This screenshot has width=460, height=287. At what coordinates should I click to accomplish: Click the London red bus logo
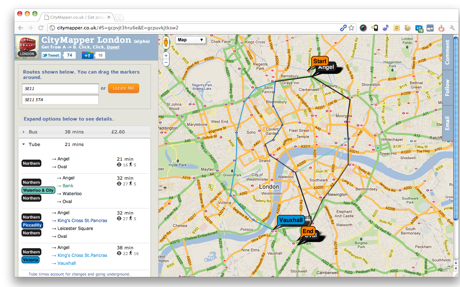click(27, 47)
